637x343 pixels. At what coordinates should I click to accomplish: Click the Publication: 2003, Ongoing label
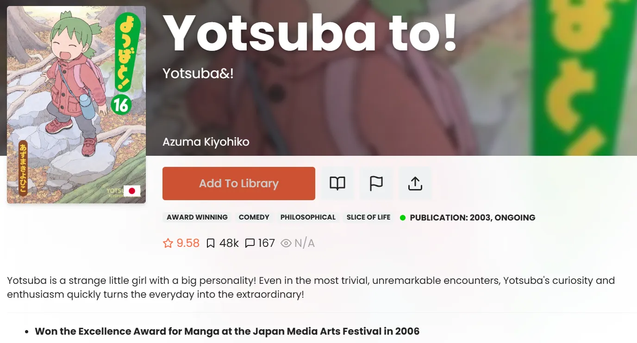(x=472, y=218)
